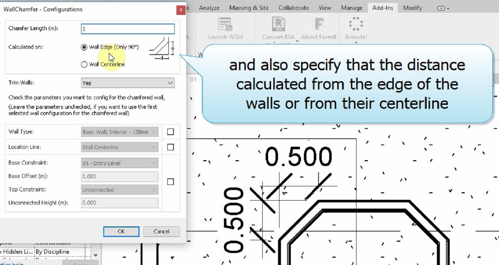This screenshot has width=499, height=265.
Task: Open the Base Constraint dropdown
Action: (120, 163)
